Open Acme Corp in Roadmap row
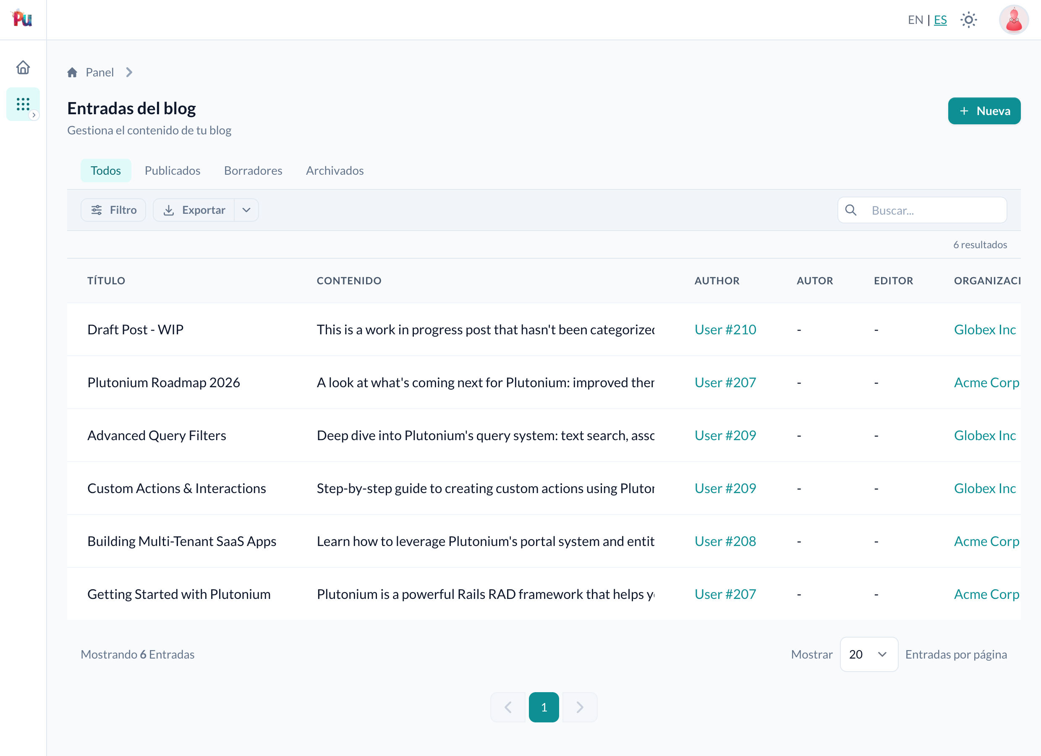 click(x=987, y=383)
